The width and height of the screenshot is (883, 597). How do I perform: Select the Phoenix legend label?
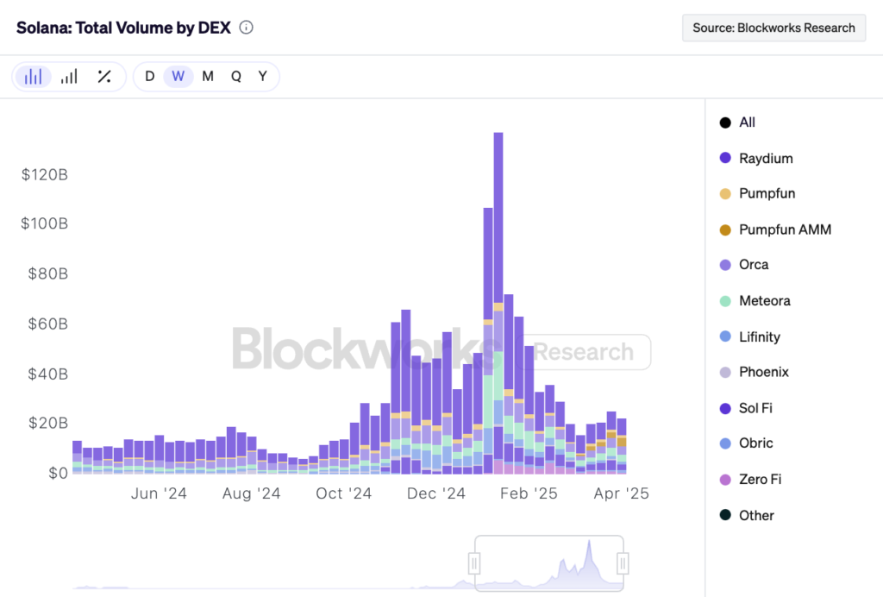(765, 372)
